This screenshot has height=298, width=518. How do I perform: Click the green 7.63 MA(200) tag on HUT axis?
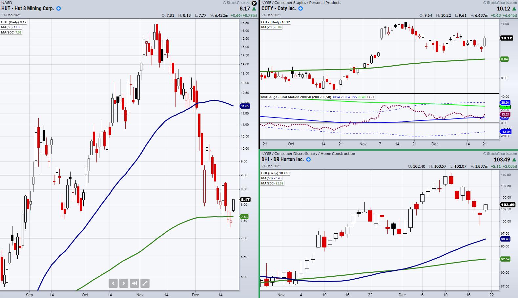(x=244, y=217)
